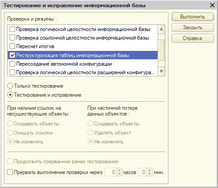Click the scrollbar thumb in checks list
218x188 pixels.
[x=162, y=50]
